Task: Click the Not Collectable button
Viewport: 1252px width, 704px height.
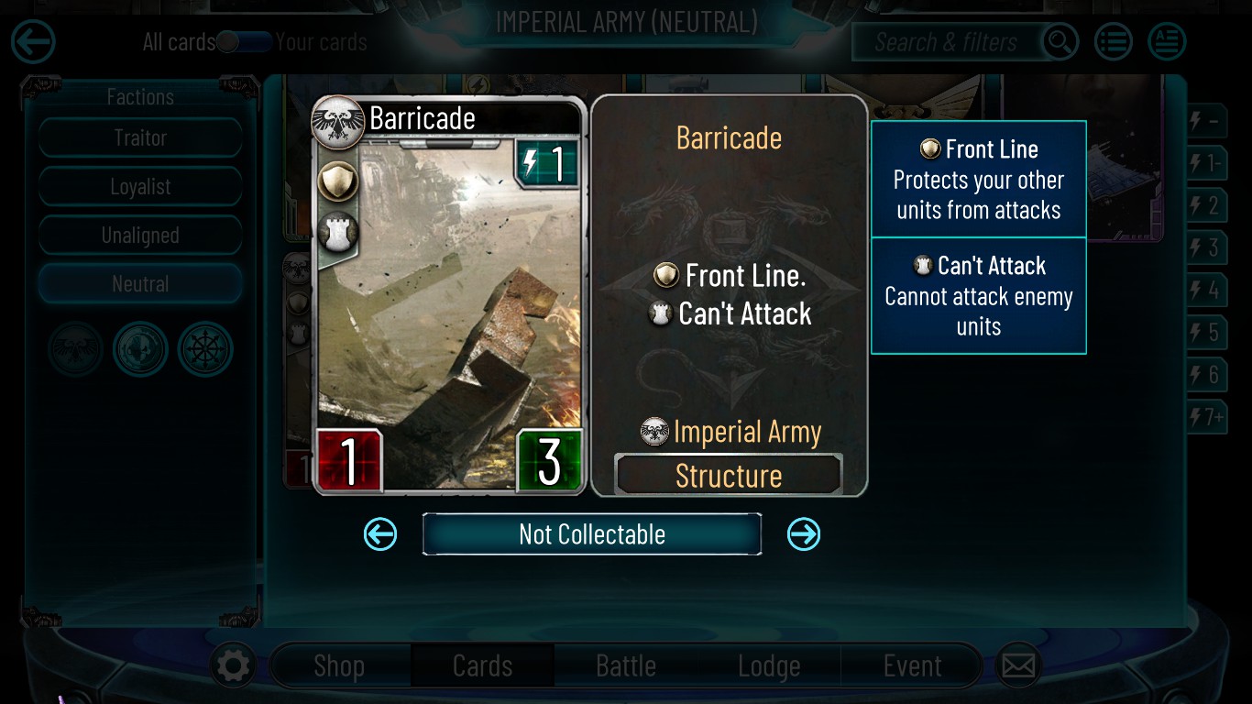Action: point(592,534)
